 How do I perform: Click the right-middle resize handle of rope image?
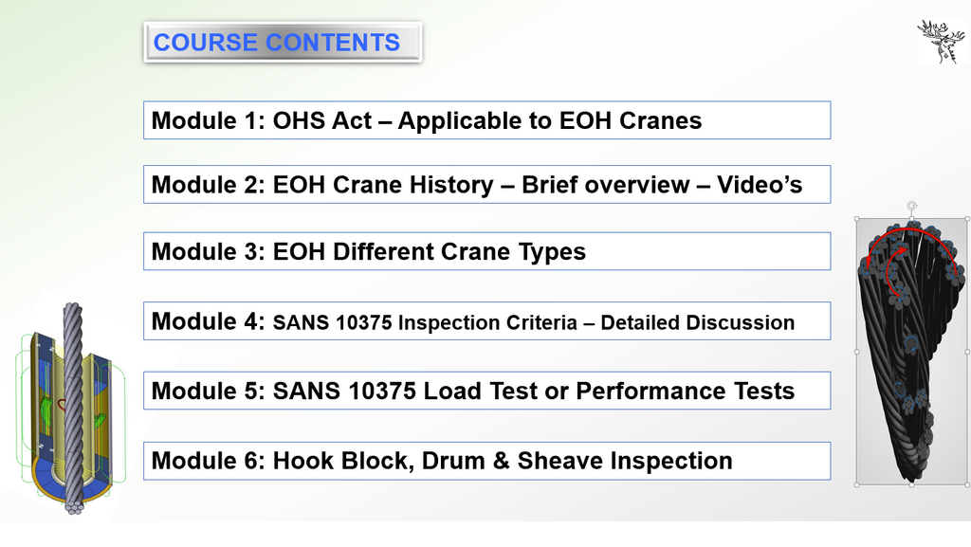(966, 352)
